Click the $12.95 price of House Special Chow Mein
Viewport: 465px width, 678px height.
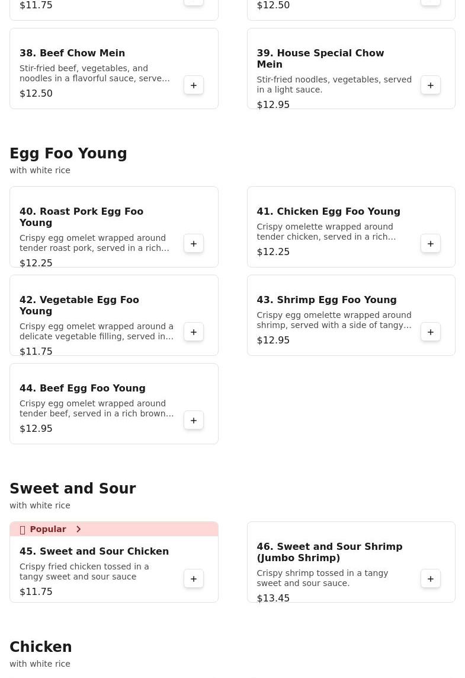coord(273,105)
